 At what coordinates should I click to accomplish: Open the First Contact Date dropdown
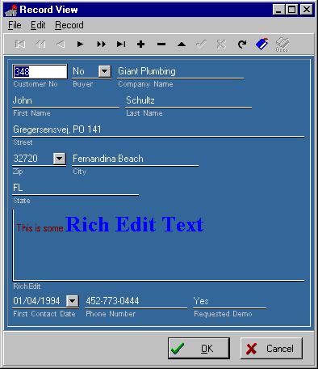click(x=73, y=301)
